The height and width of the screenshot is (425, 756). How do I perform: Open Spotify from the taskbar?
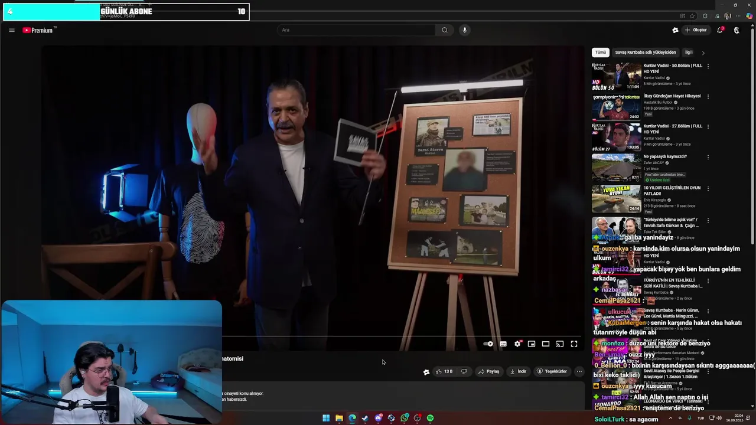coord(430,418)
